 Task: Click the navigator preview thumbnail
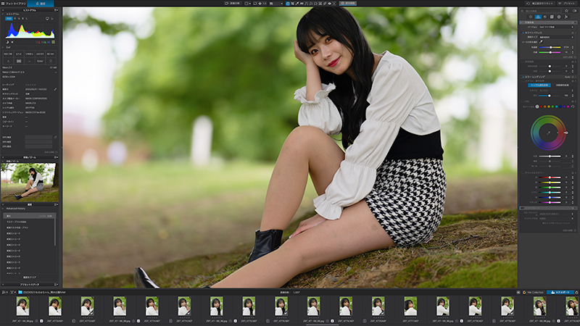tap(30, 183)
